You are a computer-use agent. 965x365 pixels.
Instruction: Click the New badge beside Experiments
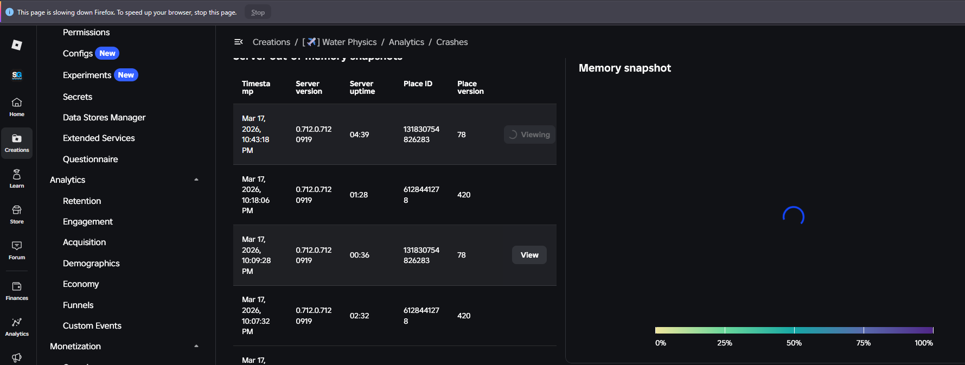coord(126,75)
